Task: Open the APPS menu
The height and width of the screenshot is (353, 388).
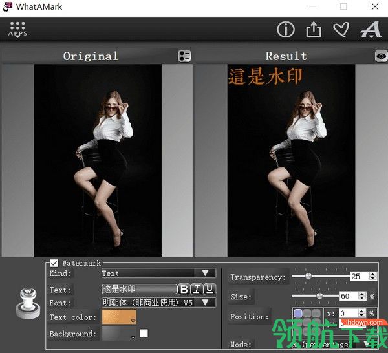Action: [x=17, y=30]
